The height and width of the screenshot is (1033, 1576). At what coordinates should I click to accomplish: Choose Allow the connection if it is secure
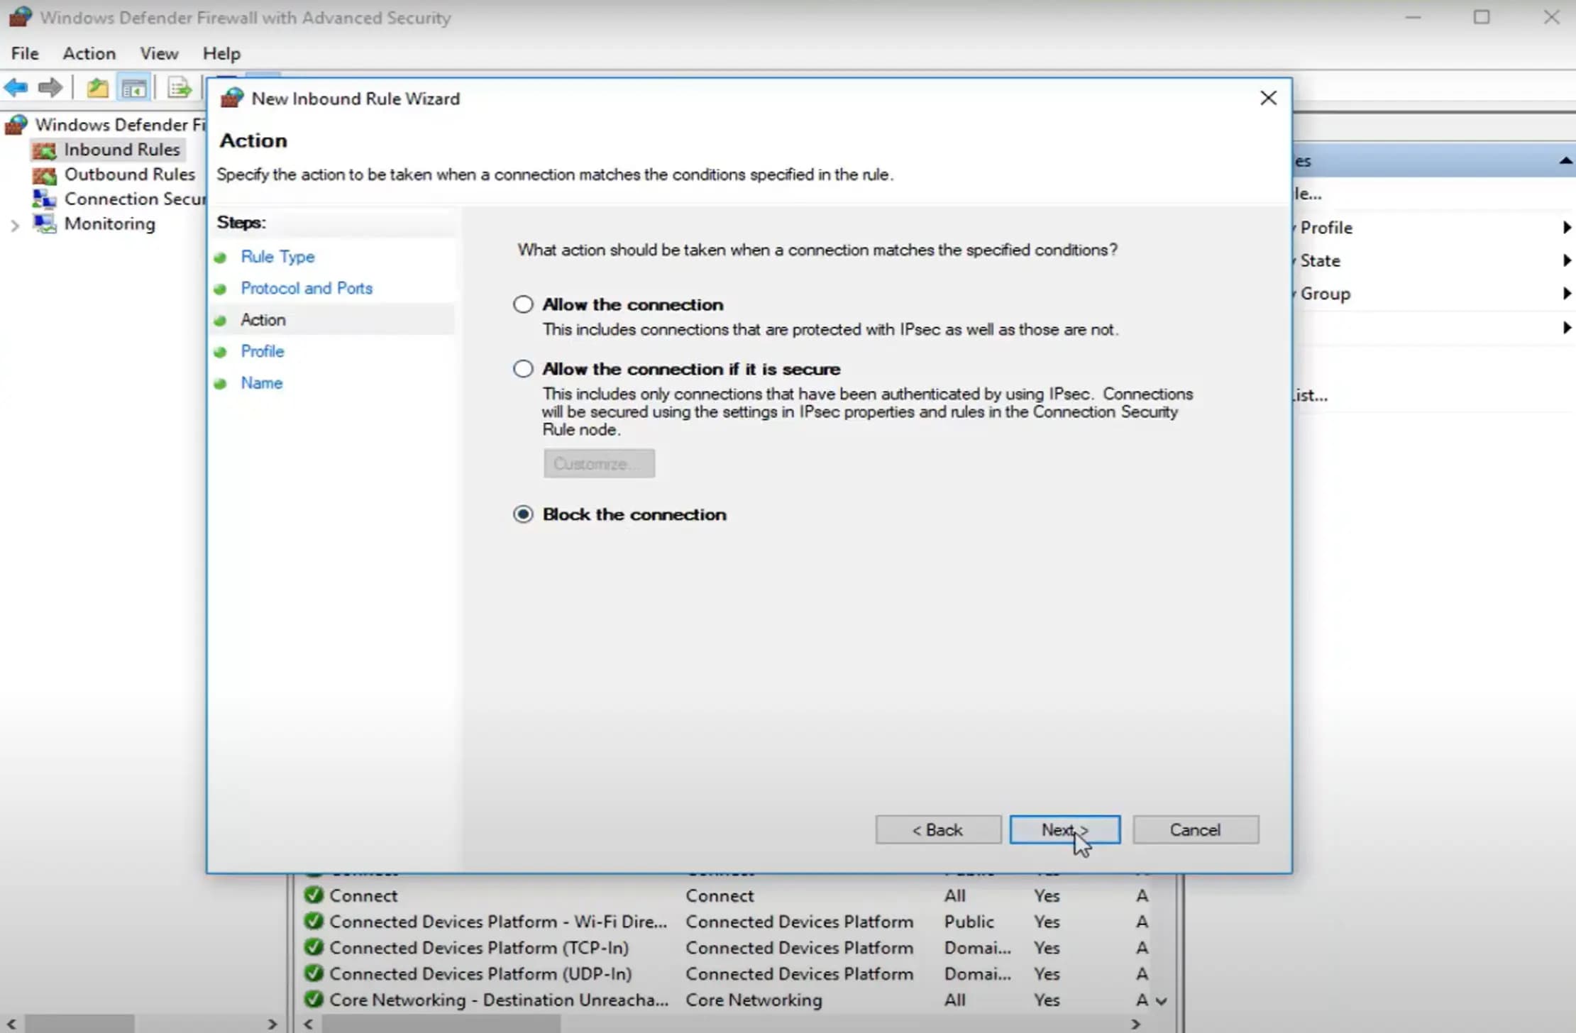tap(523, 369)
